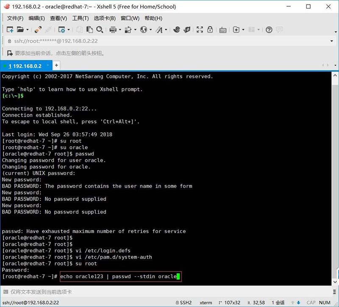This screenshot has width=339, height=307.
Task: Expand the font settings dropdown arrow
Action: click(x=166, y=30)
